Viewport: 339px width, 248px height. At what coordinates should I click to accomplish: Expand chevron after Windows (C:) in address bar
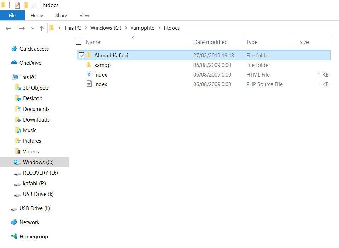click(x=126, y=28)
